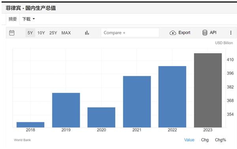Click the gray 2023 bar
Viewport: 237px width, 149px height.
point(208,90)
